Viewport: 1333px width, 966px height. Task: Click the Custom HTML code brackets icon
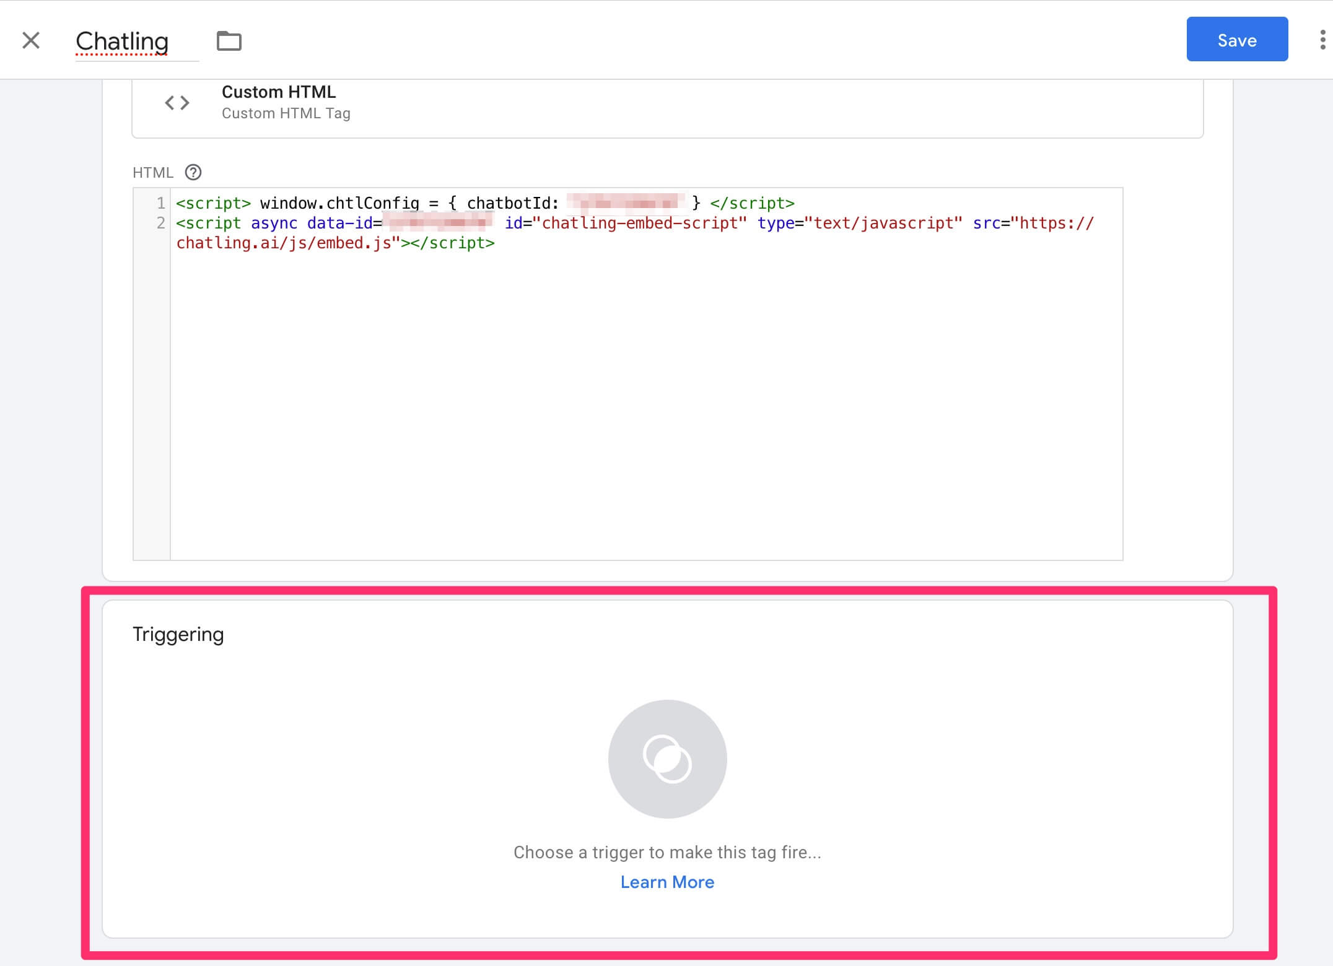177,103
